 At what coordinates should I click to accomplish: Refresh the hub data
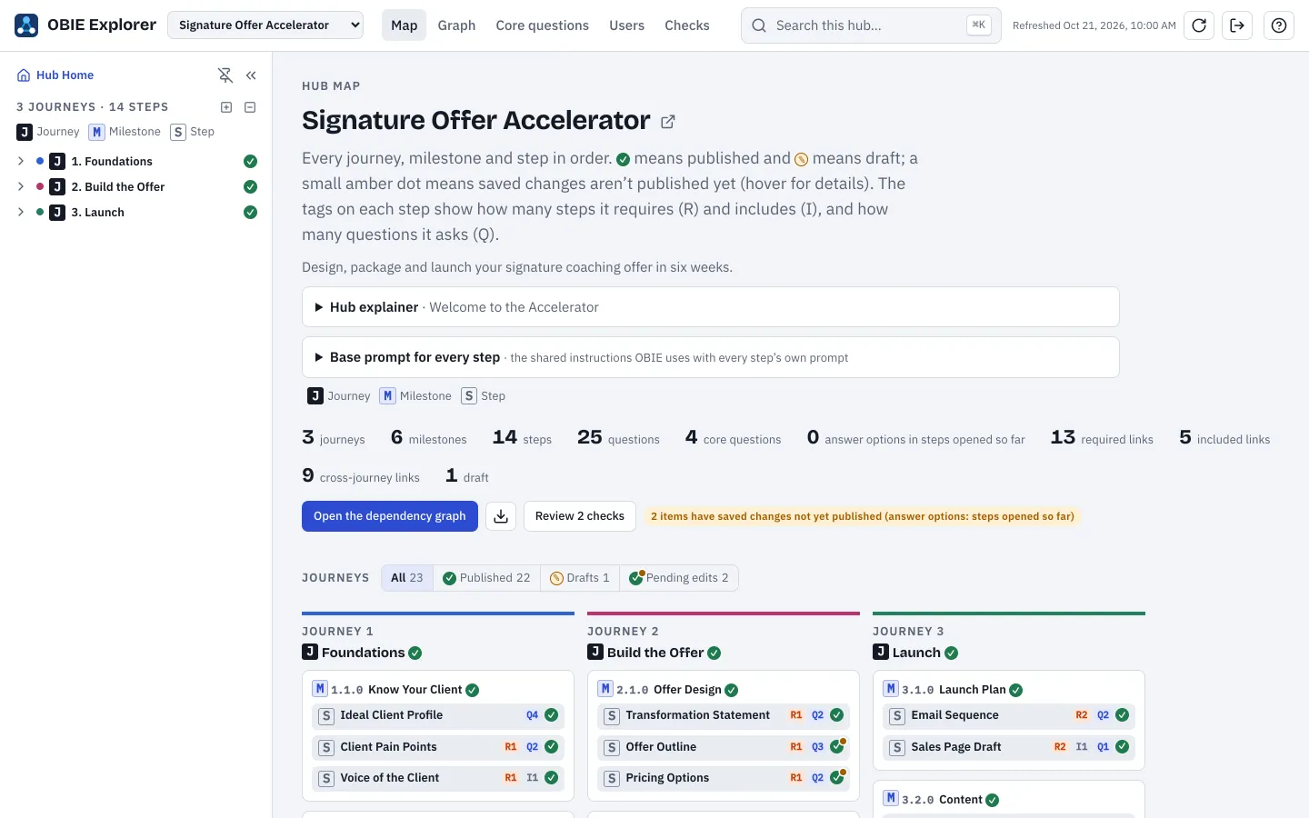pyautogui.click(x=1199, y=25)
